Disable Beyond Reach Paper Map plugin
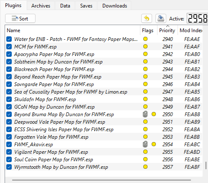 (9, 77)
